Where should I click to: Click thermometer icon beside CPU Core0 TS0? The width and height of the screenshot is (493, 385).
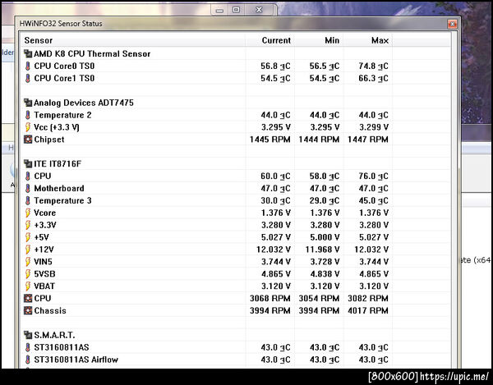[x=28, y=66]
